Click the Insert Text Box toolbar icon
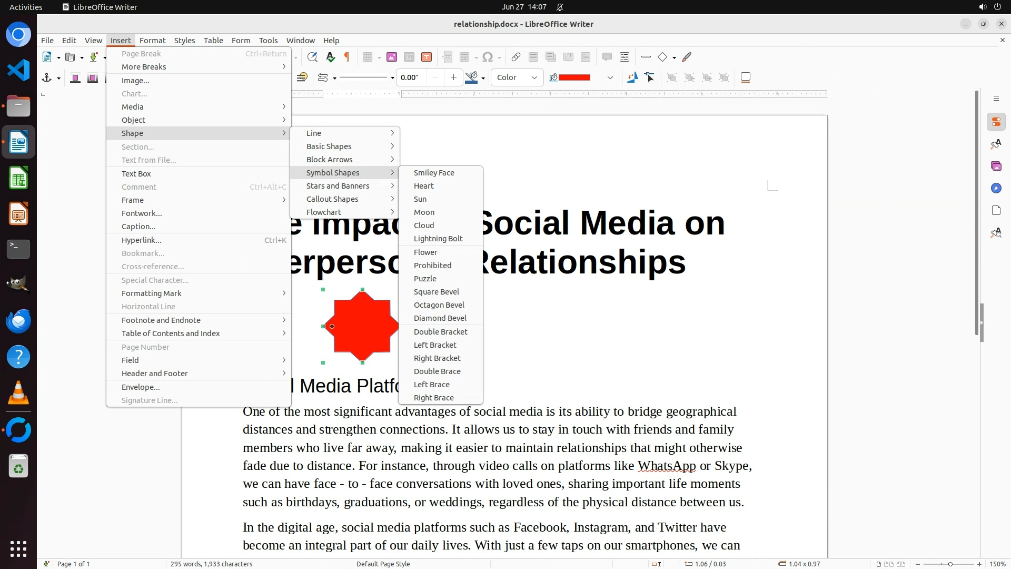 [427, 57]
